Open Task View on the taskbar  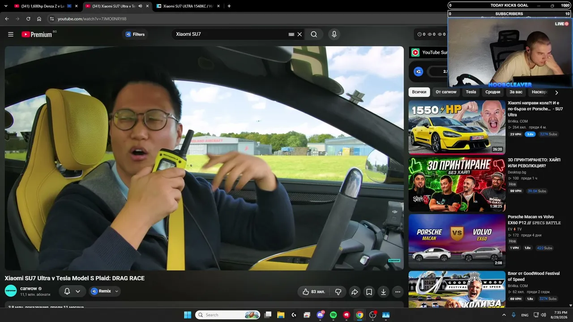coord(268,315)
